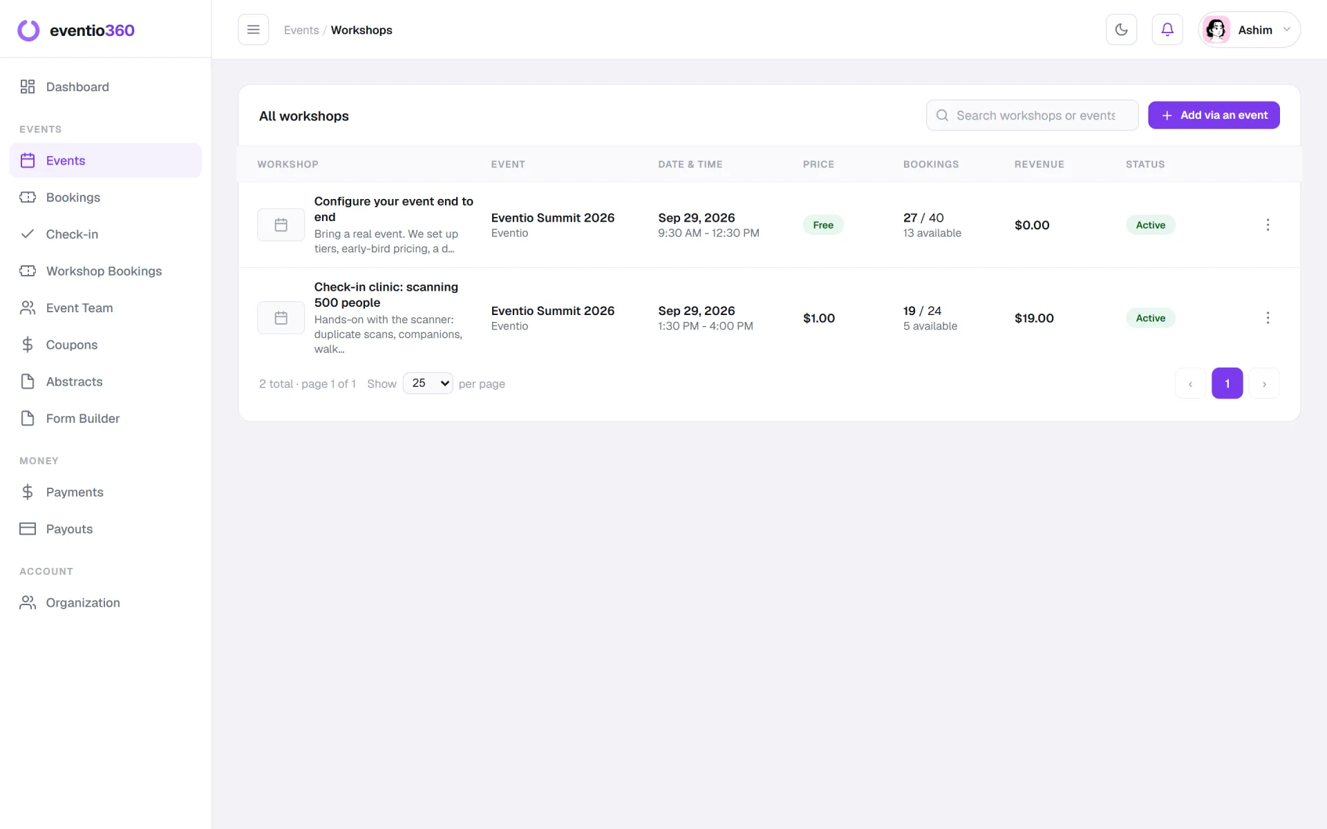This screenshot has width=1327, height=829.
Task: Click the $19.00 revenue value
Action: coord(1034,318)
